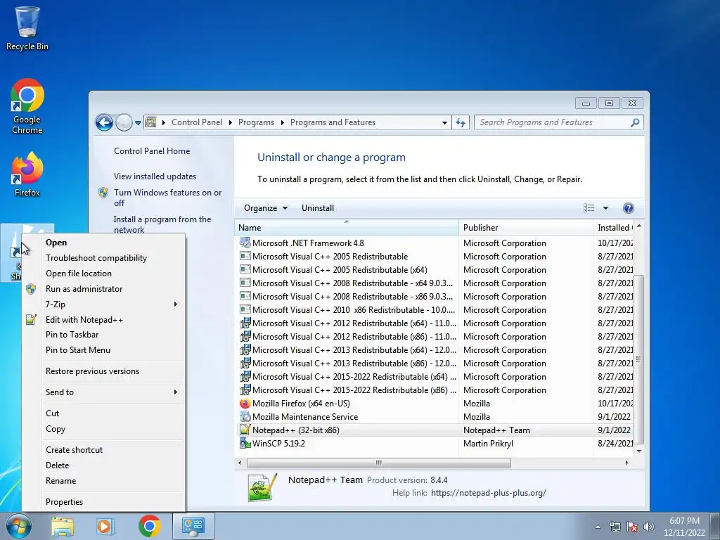Open the Recycle Bin desktop icon

[x=27, y=27]
